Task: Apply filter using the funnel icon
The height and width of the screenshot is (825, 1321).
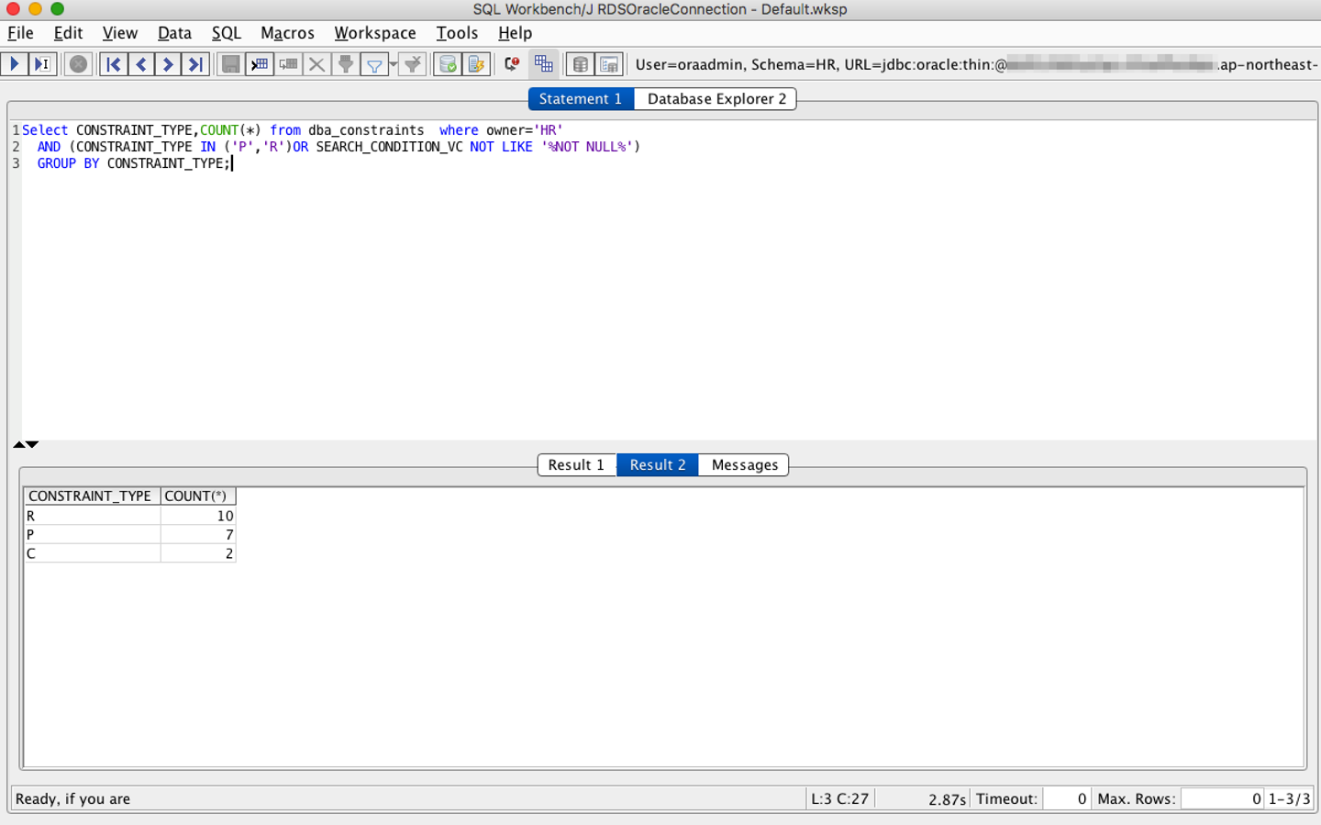Action: (x=374, y=64)
